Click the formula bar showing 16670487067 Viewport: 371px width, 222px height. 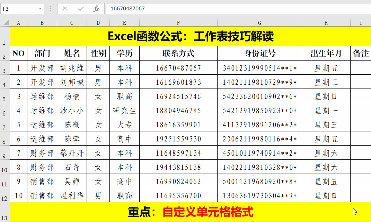click(238, 9)
